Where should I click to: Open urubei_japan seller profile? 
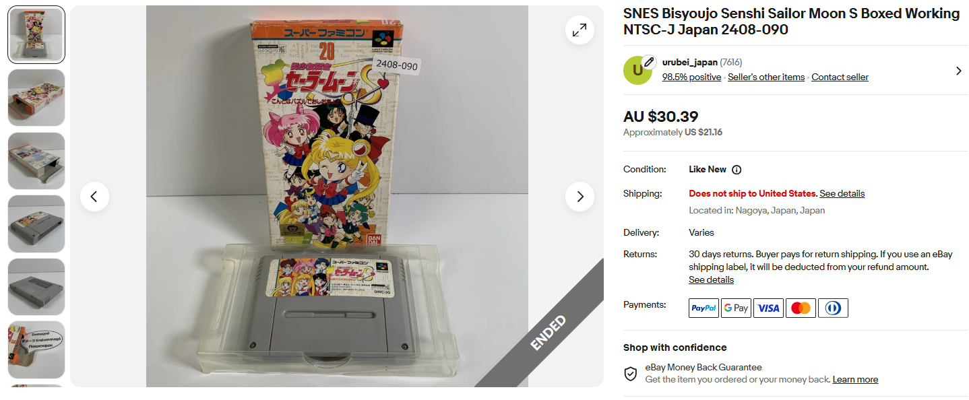click(x=690, y=62)
